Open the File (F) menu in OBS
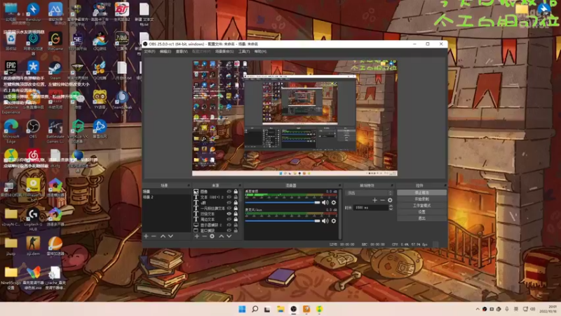Image resolution: width=561 pixels, height=316 pixels. (149, 51)
